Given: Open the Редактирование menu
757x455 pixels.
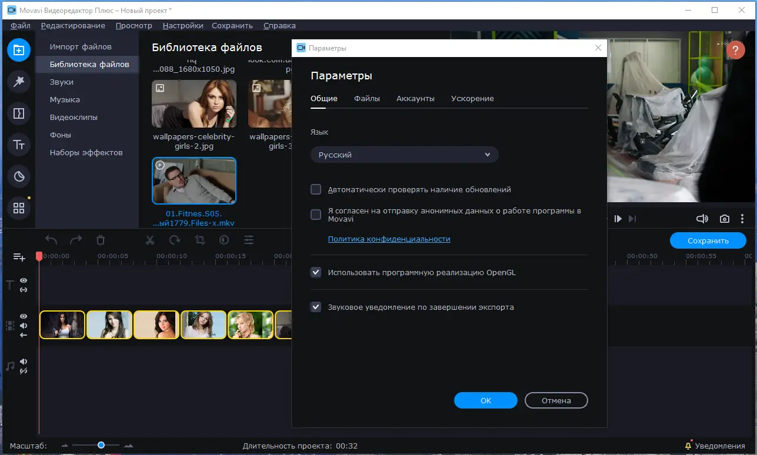Looking at the screenshot, I should (x=73, y=25).
